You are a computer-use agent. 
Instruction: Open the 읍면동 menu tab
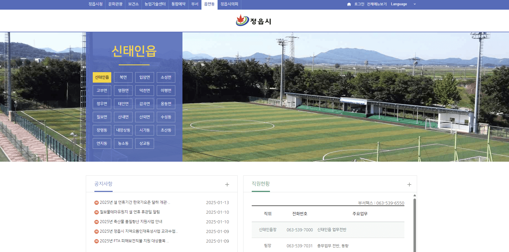coord(209,4)
